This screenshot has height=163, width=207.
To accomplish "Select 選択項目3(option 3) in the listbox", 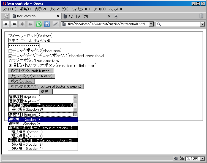I will pyautogui.click(x=41, y=109).
